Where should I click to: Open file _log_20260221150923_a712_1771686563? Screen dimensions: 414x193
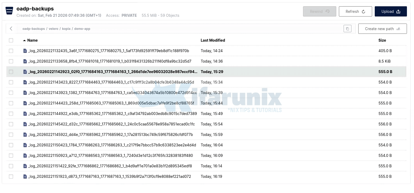111,156
